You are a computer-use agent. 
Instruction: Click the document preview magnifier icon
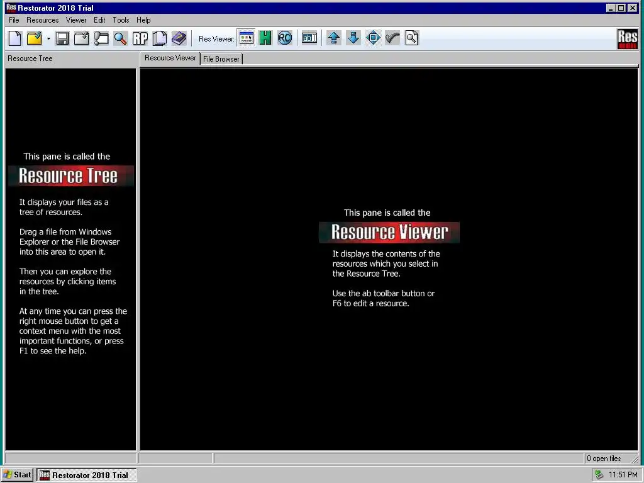coord(411,38)
